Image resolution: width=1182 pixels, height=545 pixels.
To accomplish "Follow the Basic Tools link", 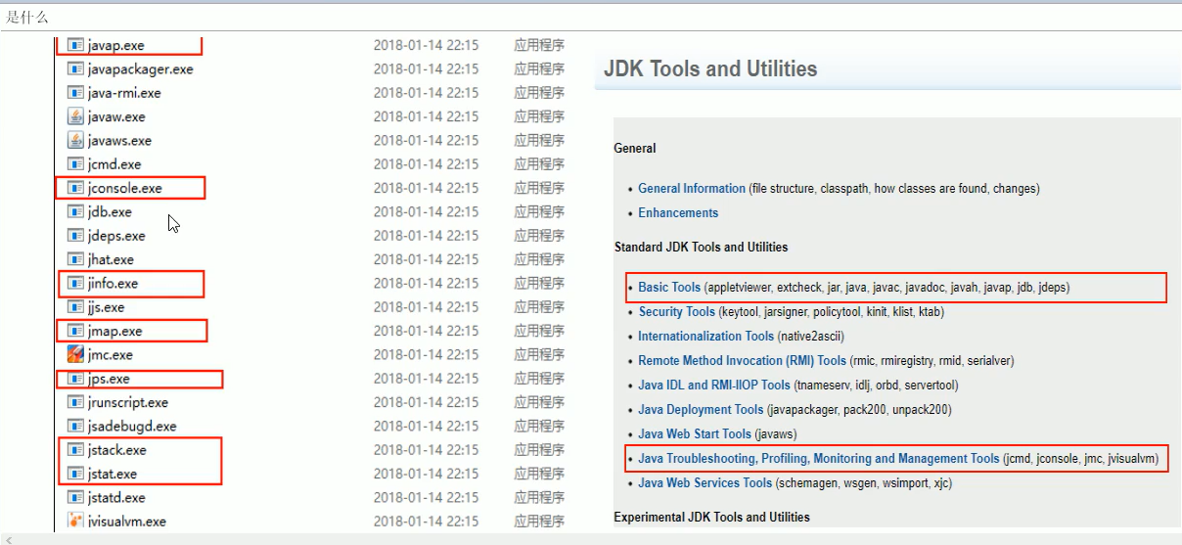I will coord(669,287).
